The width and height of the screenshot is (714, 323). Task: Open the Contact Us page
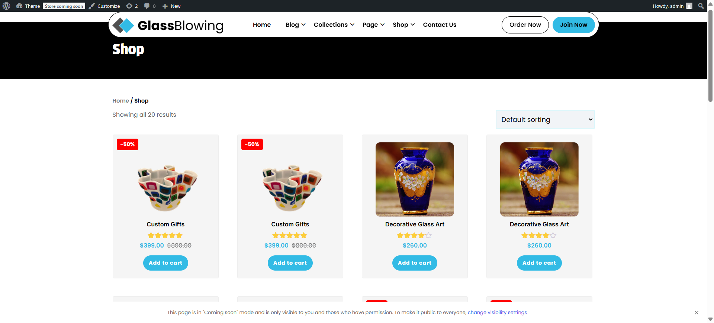coord(440,25)
